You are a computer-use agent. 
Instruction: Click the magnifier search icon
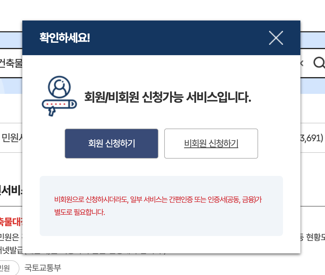coord(319,62)
